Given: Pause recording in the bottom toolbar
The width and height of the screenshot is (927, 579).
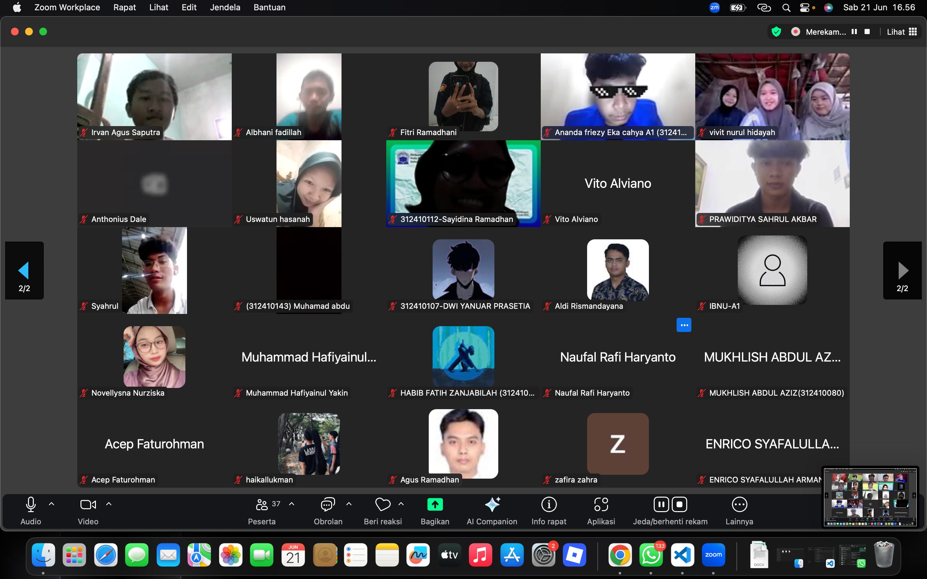Looking at the screenshot, I should 661,504.
